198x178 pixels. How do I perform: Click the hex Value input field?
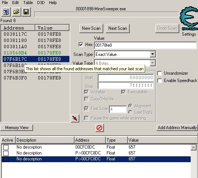145,45
